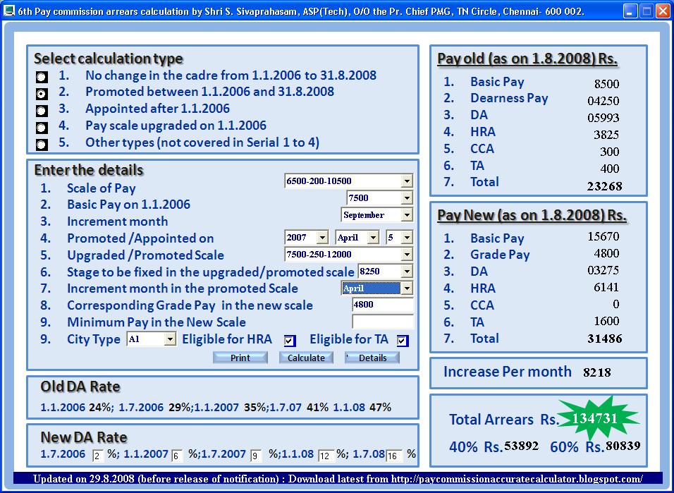Image resolution: width=674 pixels, height=493 pixels.
Task: Click the Details button
Action: 372,358
